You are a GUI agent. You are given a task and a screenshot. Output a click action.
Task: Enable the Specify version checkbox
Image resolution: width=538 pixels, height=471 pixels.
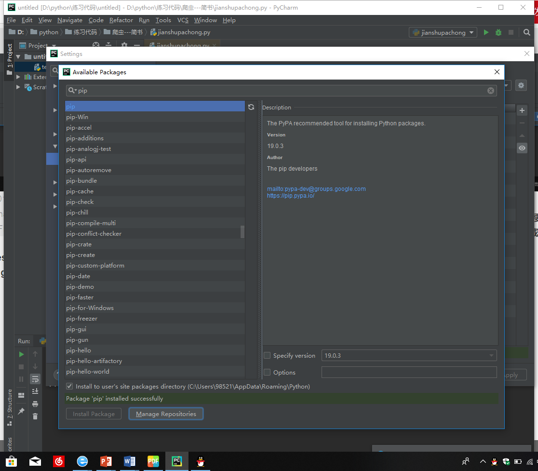[x=267, y=355]
